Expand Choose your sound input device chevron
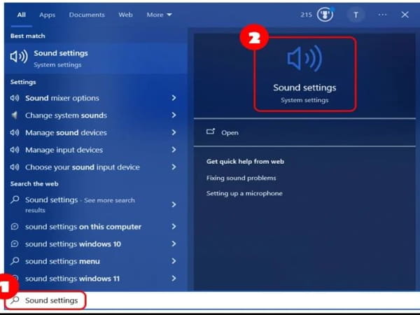Image resolution: width=420 pixels, height=315 pixels. pyautogui.click(x=174, y=167)
